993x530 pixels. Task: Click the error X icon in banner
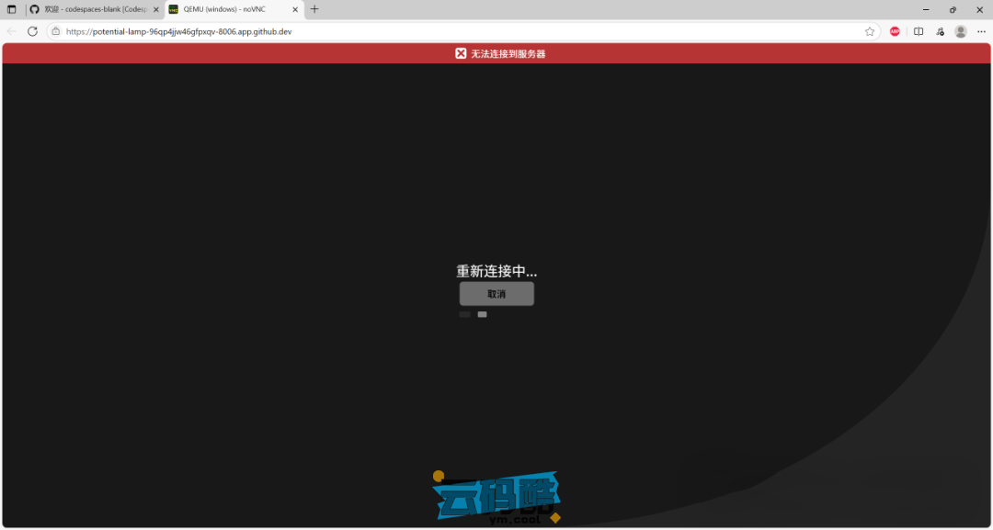click(461, 53)
